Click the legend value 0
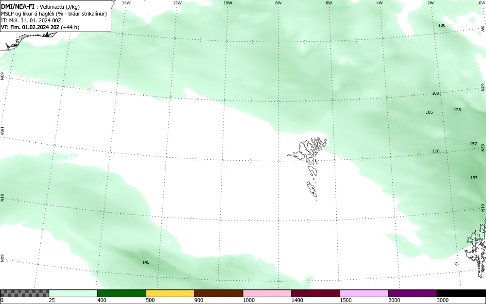Screen dimensions: 486x304 [2, 300]
